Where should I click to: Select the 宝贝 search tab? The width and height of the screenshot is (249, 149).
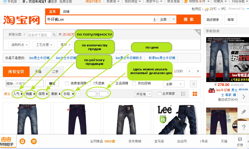[x=52, y=11]
